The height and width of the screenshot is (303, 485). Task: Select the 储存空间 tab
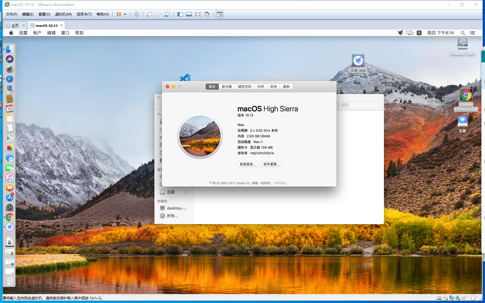point(244,87)
